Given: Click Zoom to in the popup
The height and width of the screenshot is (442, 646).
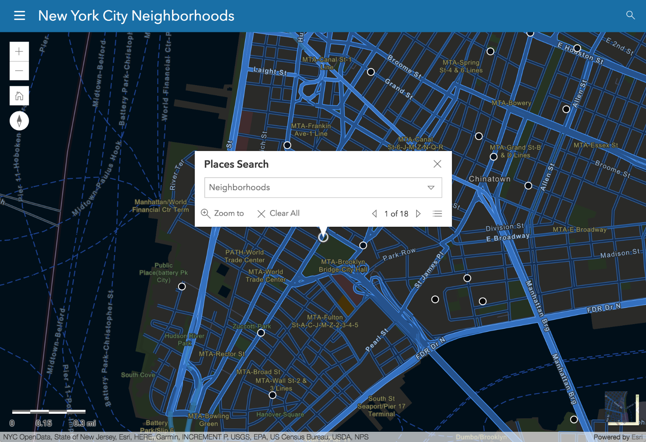Looking at the screenshot, I should 222,213.
